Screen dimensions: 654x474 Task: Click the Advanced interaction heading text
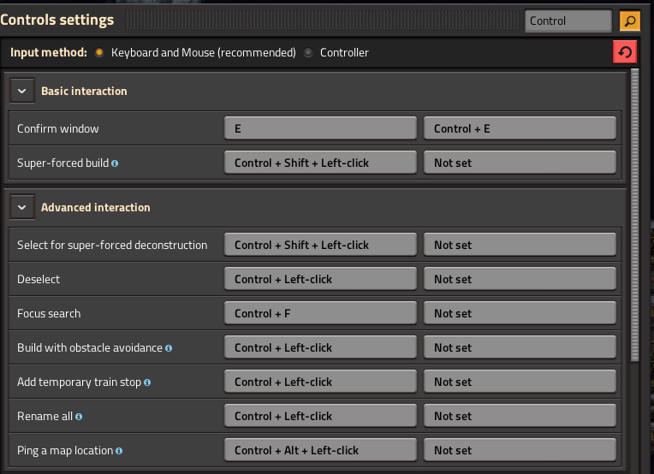96,207
